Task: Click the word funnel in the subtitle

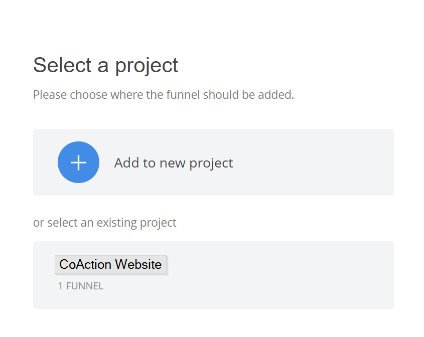Action: [184, 95]
